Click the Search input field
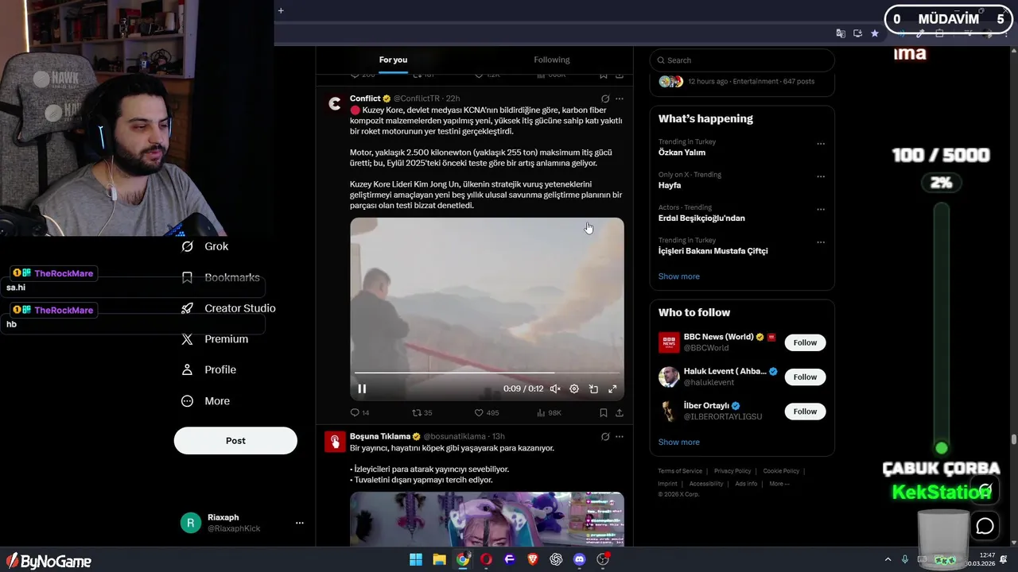The image size is (1018, 572). coord(742,60)
